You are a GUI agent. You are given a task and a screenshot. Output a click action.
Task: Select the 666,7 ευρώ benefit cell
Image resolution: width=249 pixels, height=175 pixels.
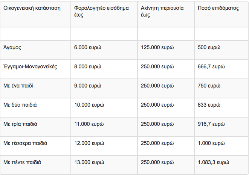(x=222, y=69)
